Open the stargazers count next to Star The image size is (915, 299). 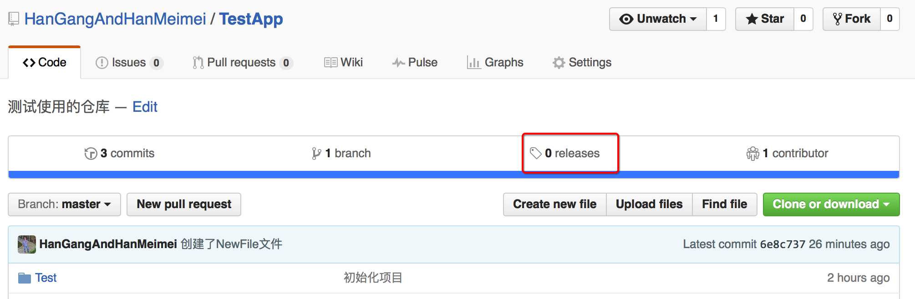click(803, 19)
